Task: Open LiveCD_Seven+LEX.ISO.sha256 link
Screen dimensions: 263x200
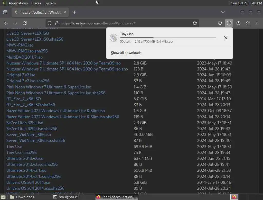Action: tap(35, 39)
